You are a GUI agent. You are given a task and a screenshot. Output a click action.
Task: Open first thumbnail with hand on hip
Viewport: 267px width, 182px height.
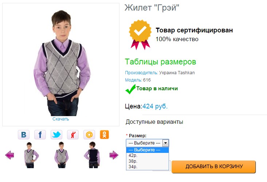[31, 155]
